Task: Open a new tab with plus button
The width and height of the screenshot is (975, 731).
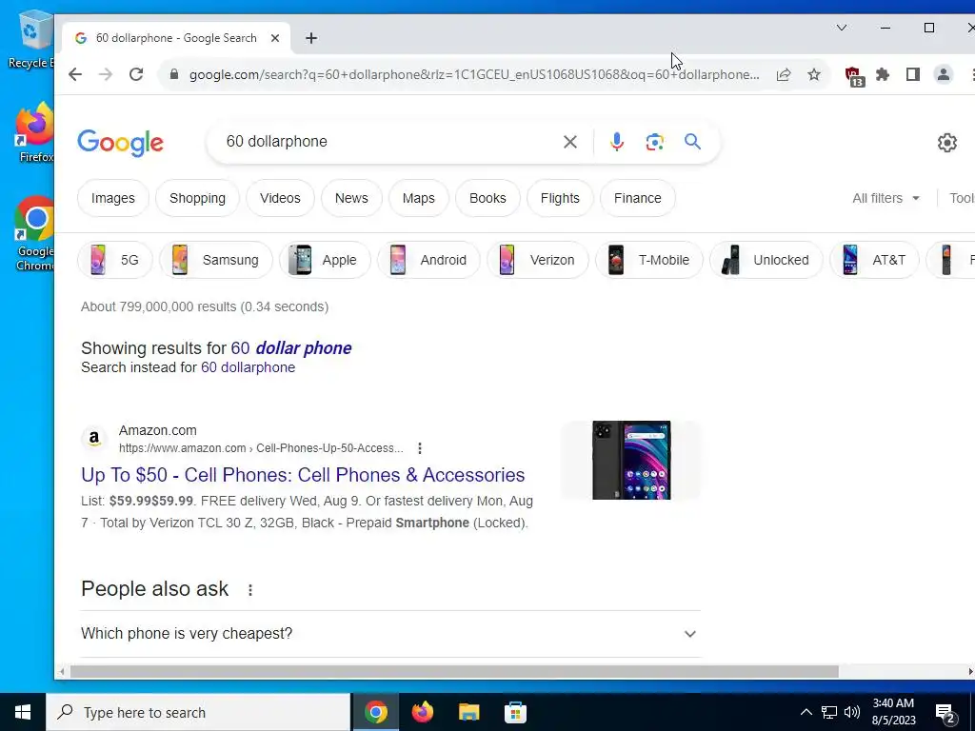Action: tap(311, 38)
